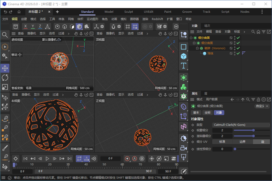Switch to the Sculpt layout tab
272x181 pixels.
(x=129, y=12)
